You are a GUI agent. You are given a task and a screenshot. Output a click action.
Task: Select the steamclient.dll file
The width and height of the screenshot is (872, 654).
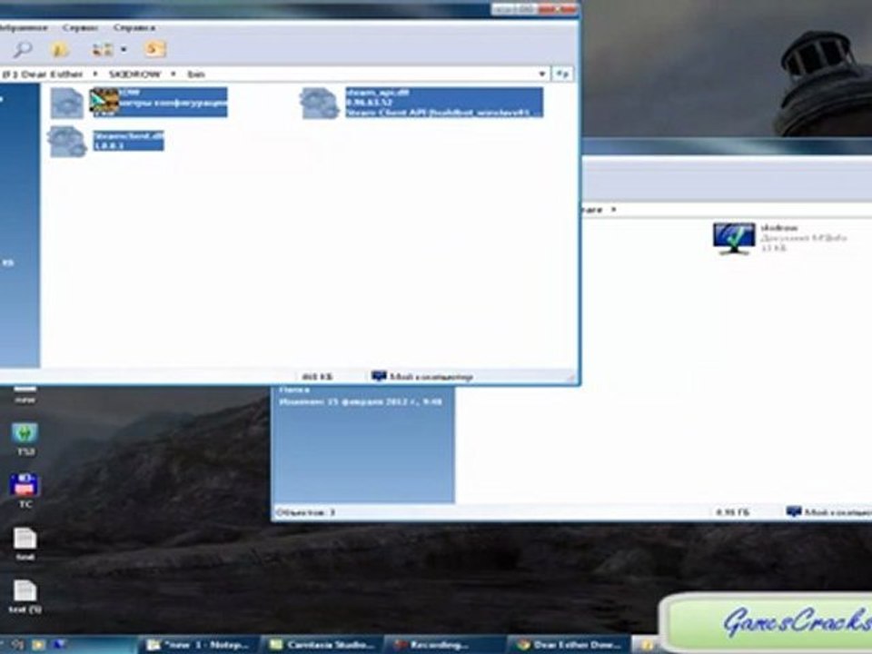tap(106, 141)
